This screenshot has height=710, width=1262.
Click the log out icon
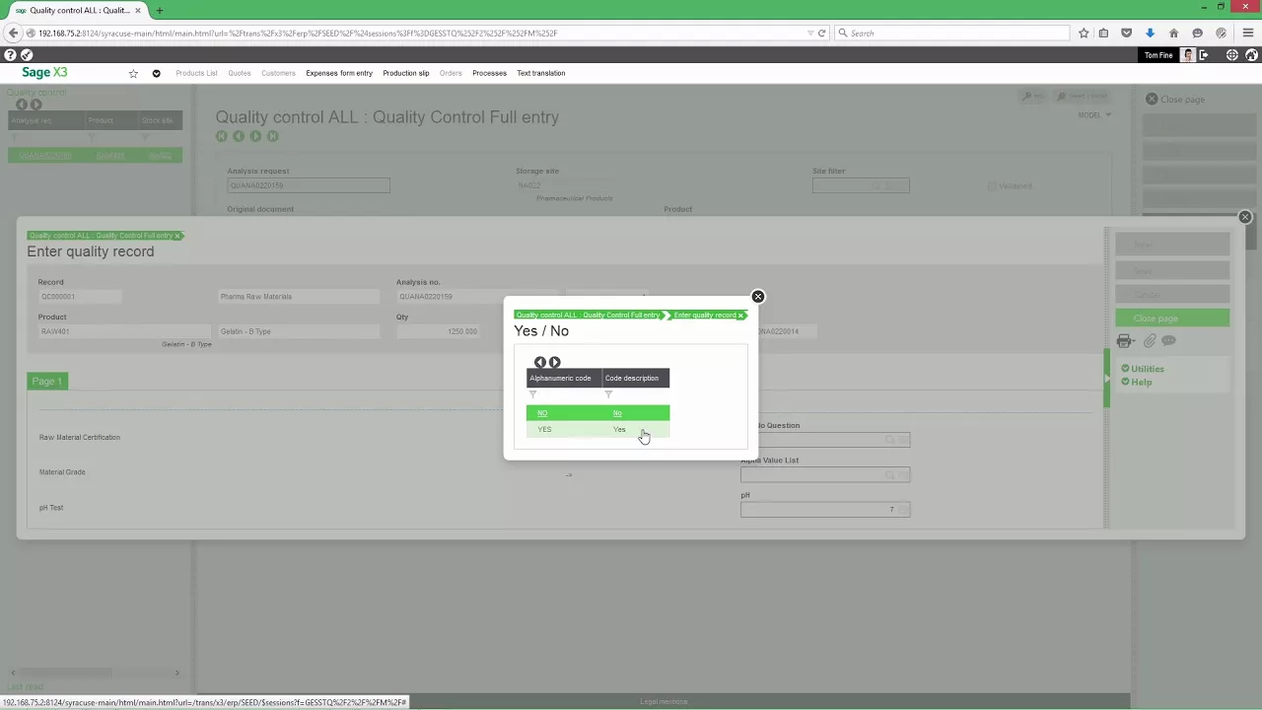1204,55
